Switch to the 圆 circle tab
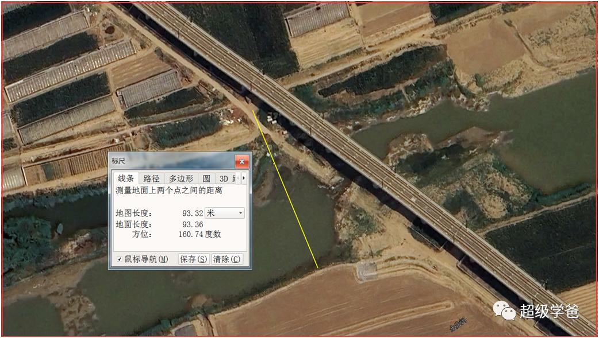 pos(206,178)
